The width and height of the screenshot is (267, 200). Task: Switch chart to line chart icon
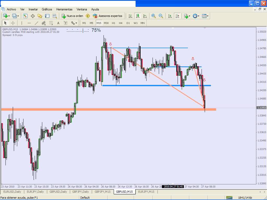coord(145,16)
